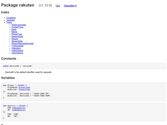
Task: Open the ContentType type link
Action: click(17, 27)
